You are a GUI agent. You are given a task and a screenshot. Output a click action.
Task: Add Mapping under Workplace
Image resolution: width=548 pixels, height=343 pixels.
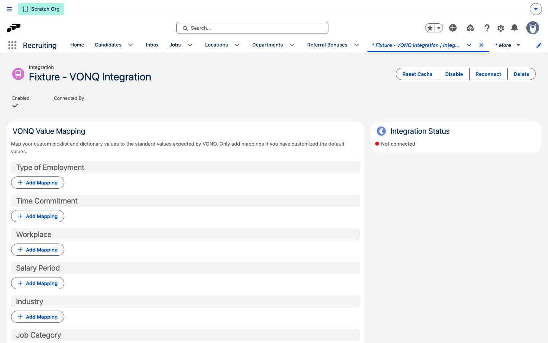(38, 250)
